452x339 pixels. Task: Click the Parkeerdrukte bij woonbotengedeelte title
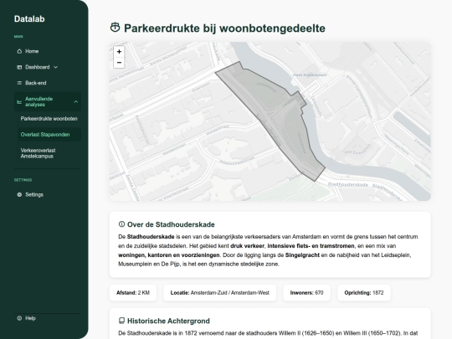tap(224, 28)
